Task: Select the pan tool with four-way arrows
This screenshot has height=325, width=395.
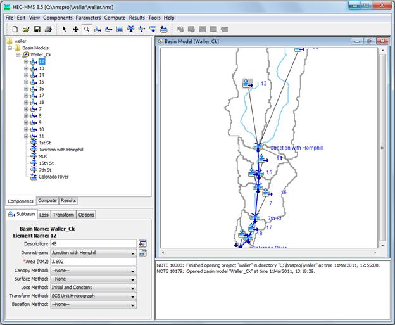Action: pyautogui.click(x=75, y=29)
